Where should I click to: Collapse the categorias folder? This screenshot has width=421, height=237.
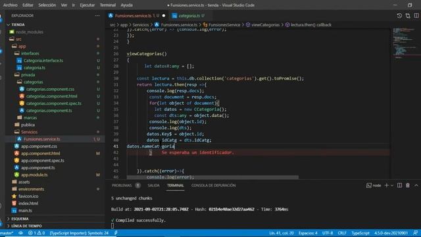(x=33, y=82)
